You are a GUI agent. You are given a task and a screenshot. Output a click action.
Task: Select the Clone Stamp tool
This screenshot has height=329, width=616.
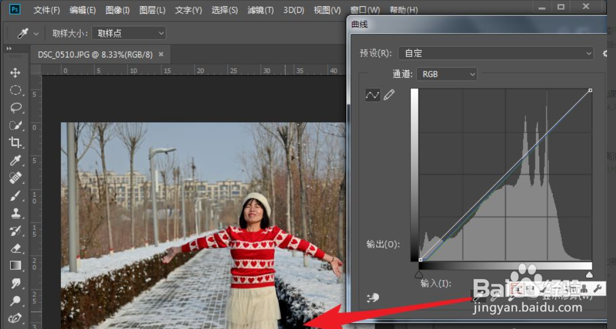(x=15, y=213)
